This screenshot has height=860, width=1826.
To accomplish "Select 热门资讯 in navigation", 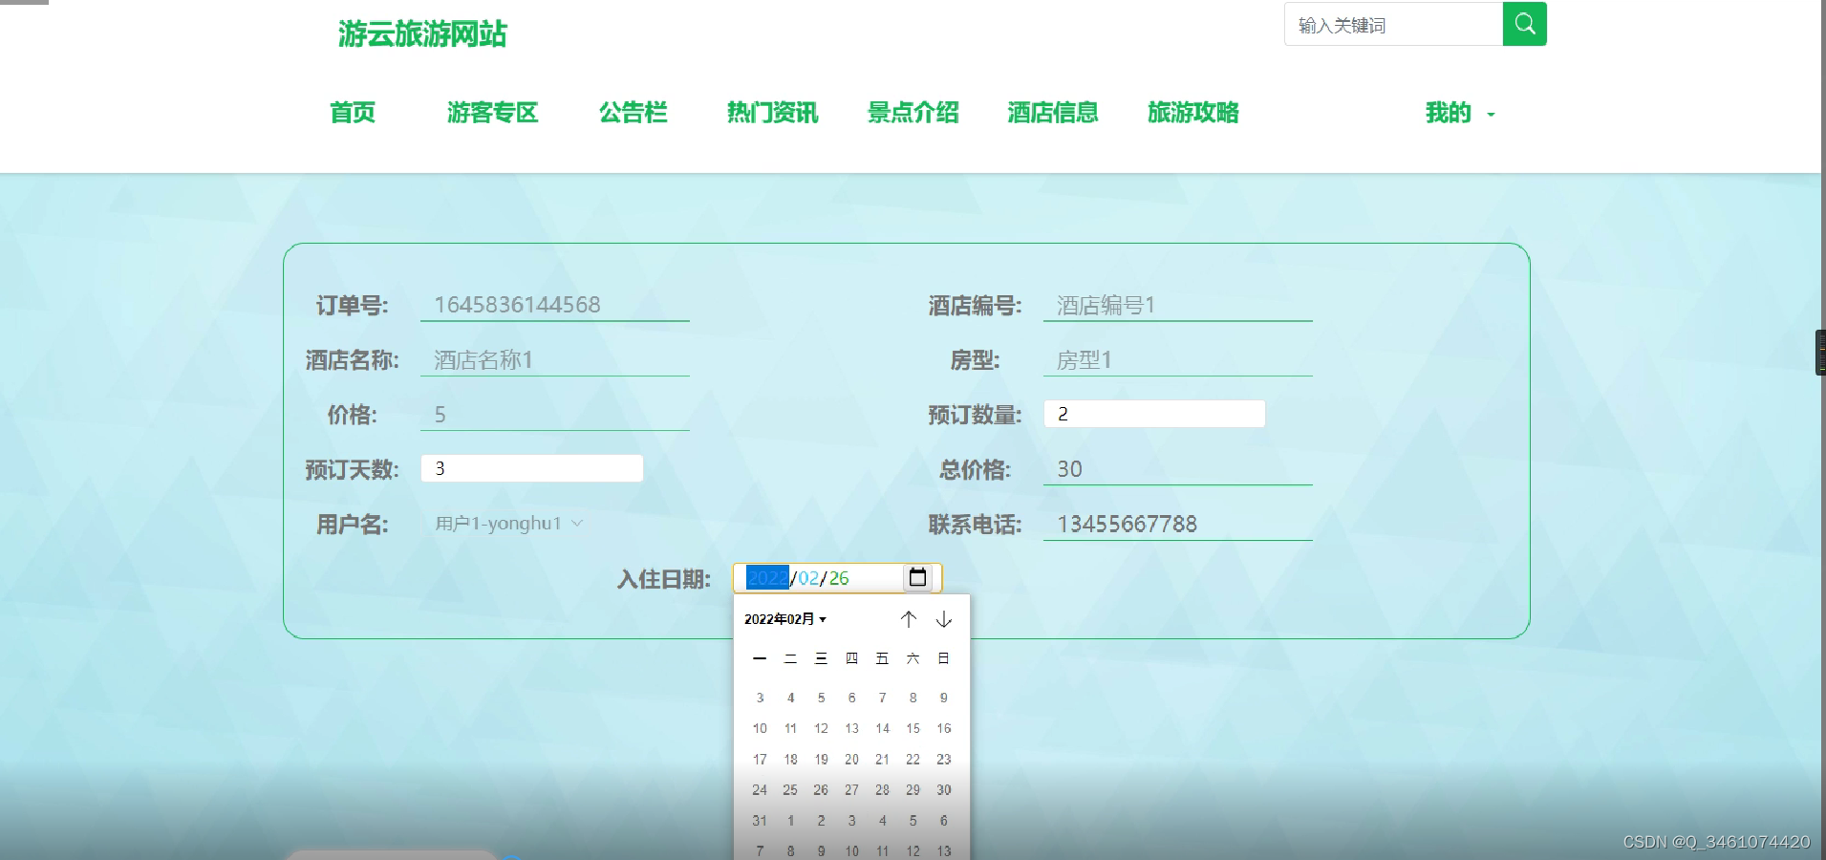I will pos(773,113).
